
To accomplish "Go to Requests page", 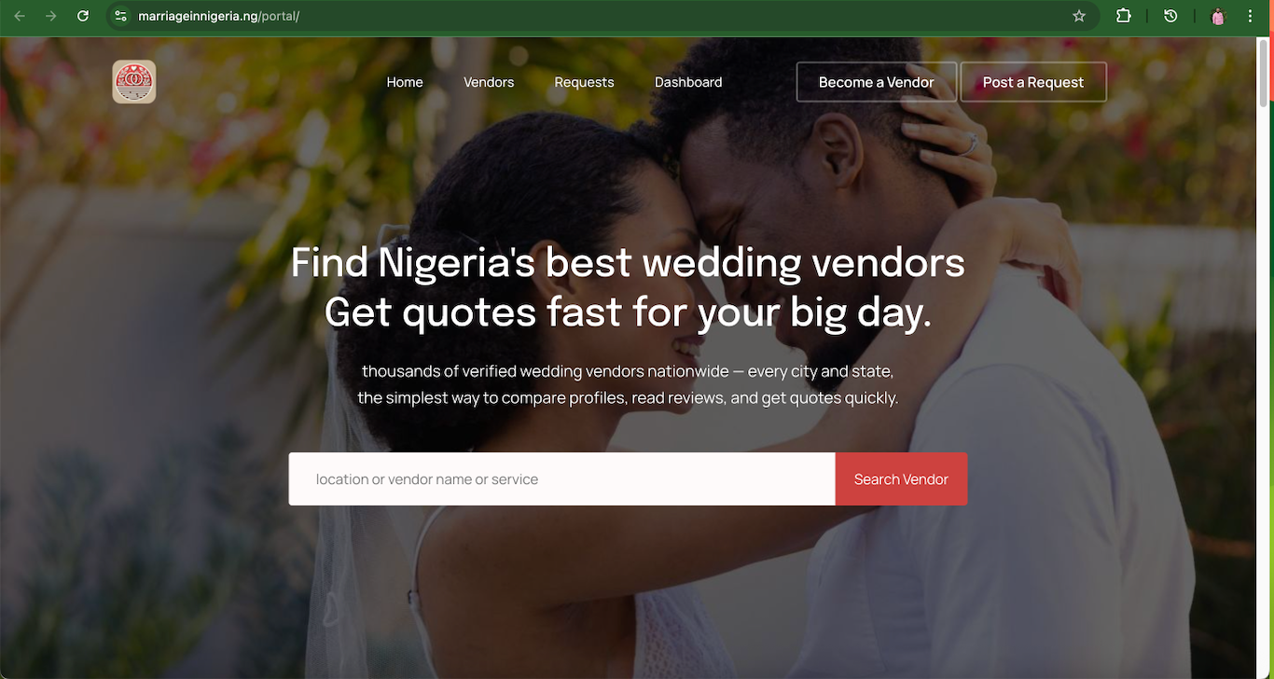I will [584, 82].
